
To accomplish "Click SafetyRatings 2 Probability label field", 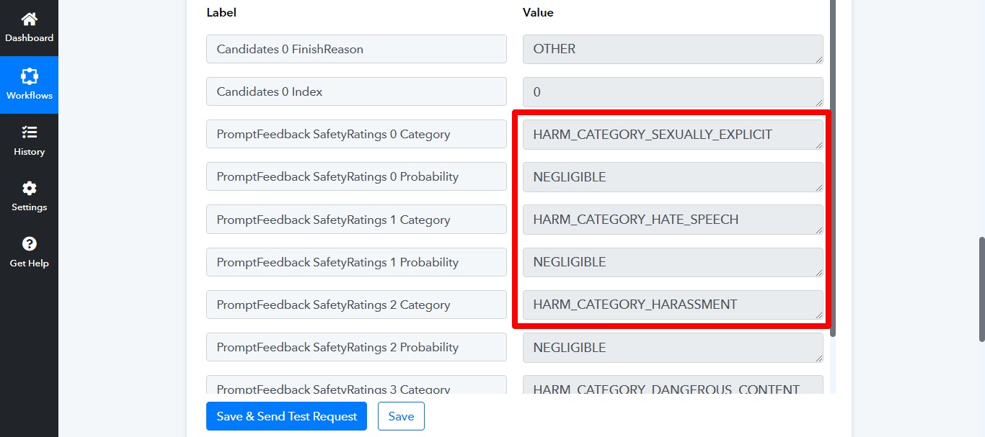I will tap(356, 347).
